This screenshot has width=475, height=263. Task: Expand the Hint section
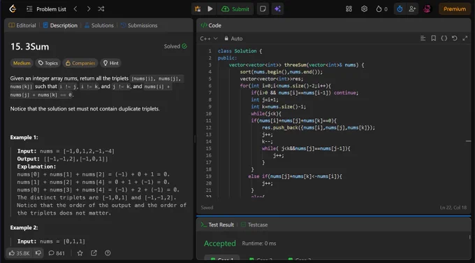coord(111,63)
